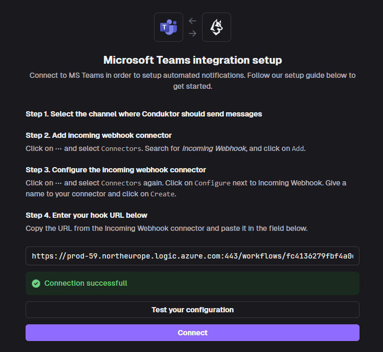Click the right-pointing arrow between logos
383x352 pixels.
point(193,33)
